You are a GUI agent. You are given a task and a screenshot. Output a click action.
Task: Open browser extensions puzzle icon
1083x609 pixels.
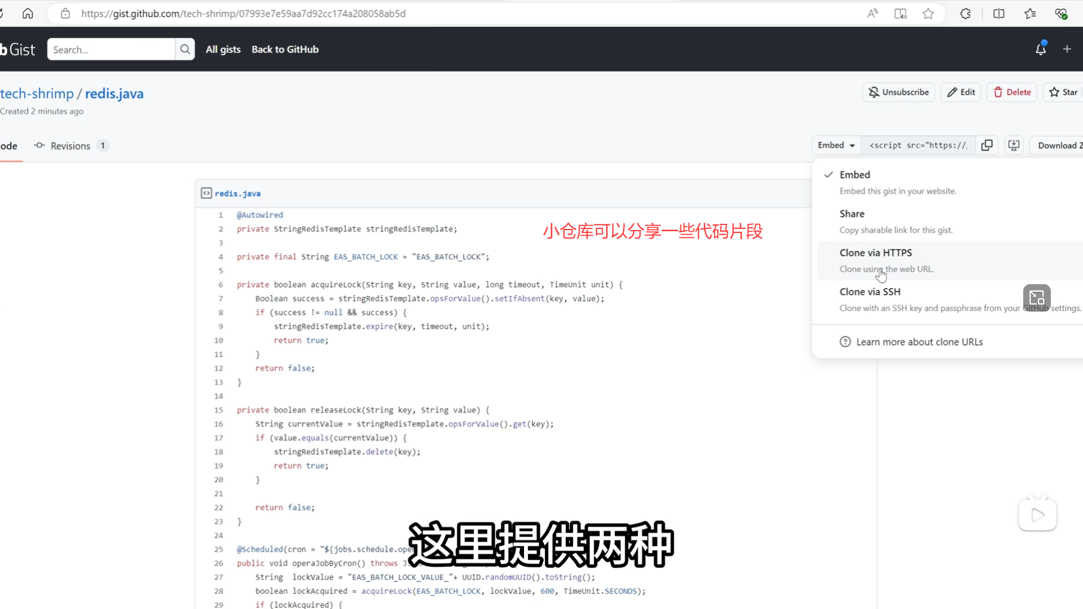click(965, 14)
